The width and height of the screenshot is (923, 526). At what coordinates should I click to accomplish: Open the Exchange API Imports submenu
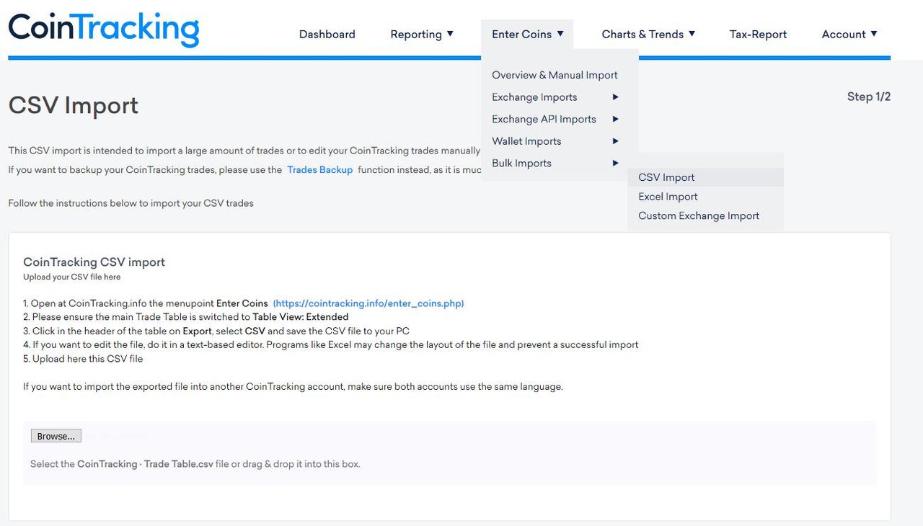544,120
